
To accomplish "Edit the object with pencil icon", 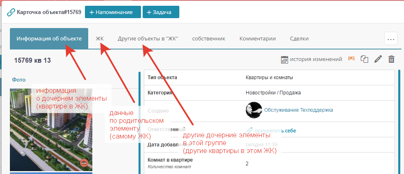I will tap(378, 59).
